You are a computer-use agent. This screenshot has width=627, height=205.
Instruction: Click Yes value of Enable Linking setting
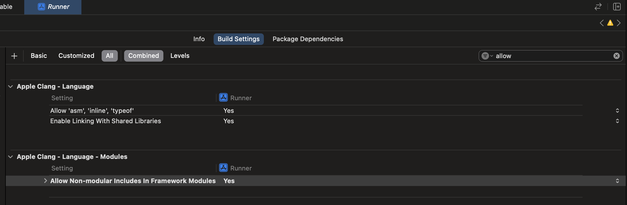229,121
